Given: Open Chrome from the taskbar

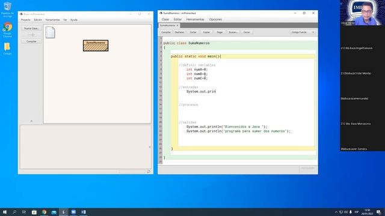Looking at the screenshot, I should tap(44, 212).
